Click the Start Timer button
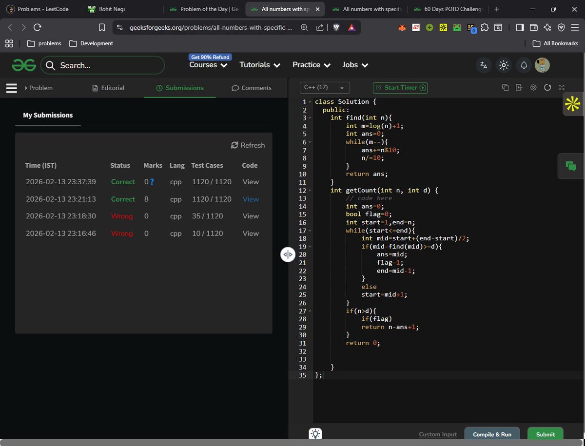Image resolution: width=585 pixels, height=446 pixels. (x=400, y=88)
